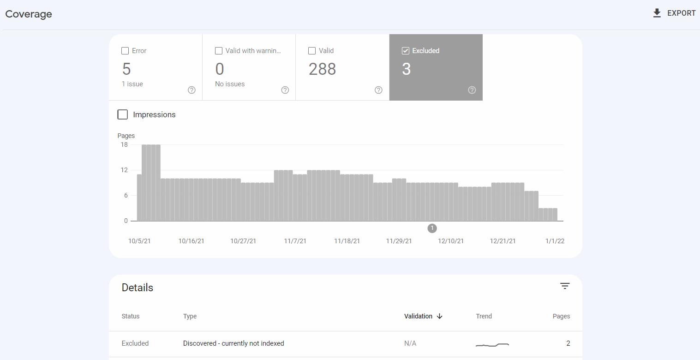Open help for the Excluded card
This screenshot has height=360, width=700.
pyautogui.click(x=472, y=90)
